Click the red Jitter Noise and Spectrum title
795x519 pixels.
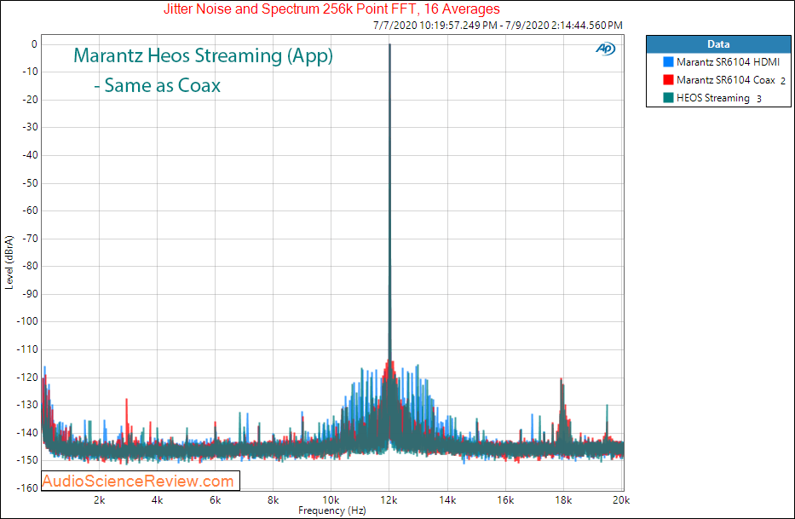coord(331,9)
